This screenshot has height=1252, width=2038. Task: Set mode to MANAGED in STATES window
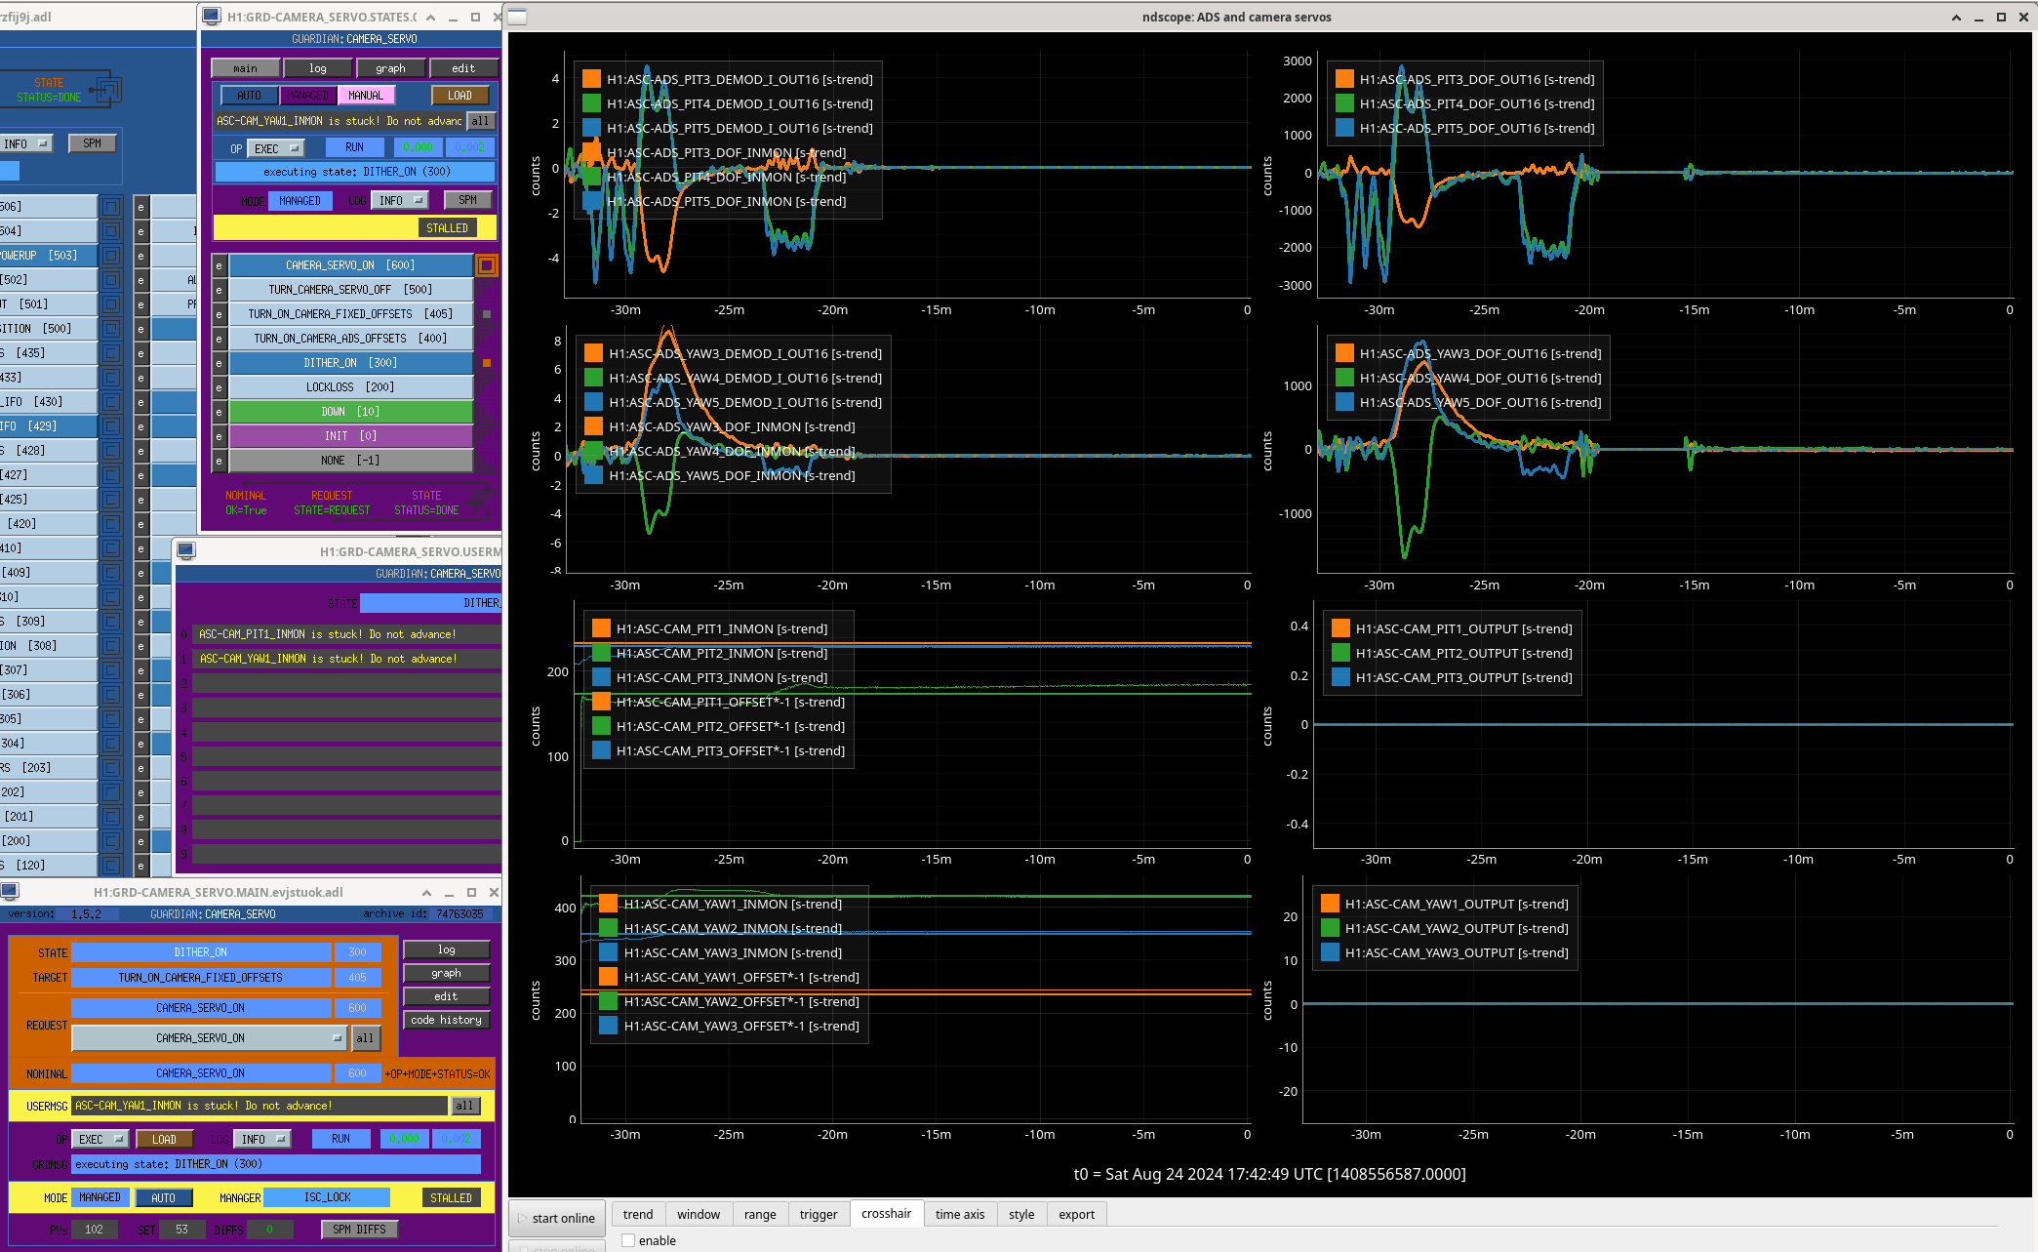pyautogui.click(x=307, y=95)
